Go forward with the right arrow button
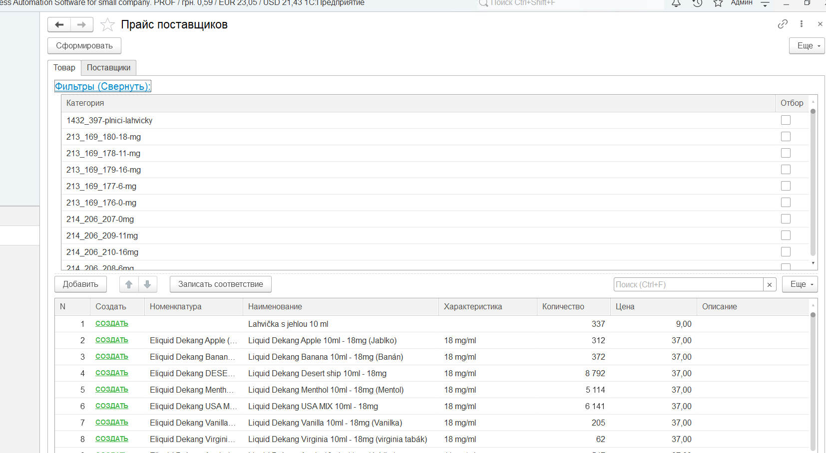The height and width of the screenshot is (453, 826). point(81,24)
